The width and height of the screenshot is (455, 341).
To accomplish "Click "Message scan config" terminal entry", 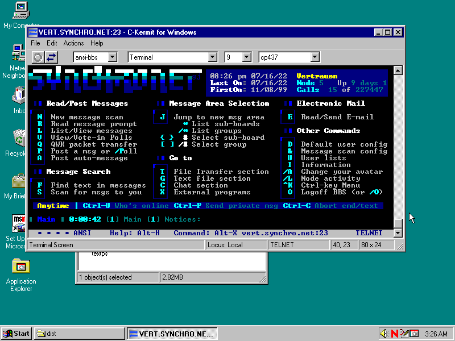I will click(x=344, y=151).
